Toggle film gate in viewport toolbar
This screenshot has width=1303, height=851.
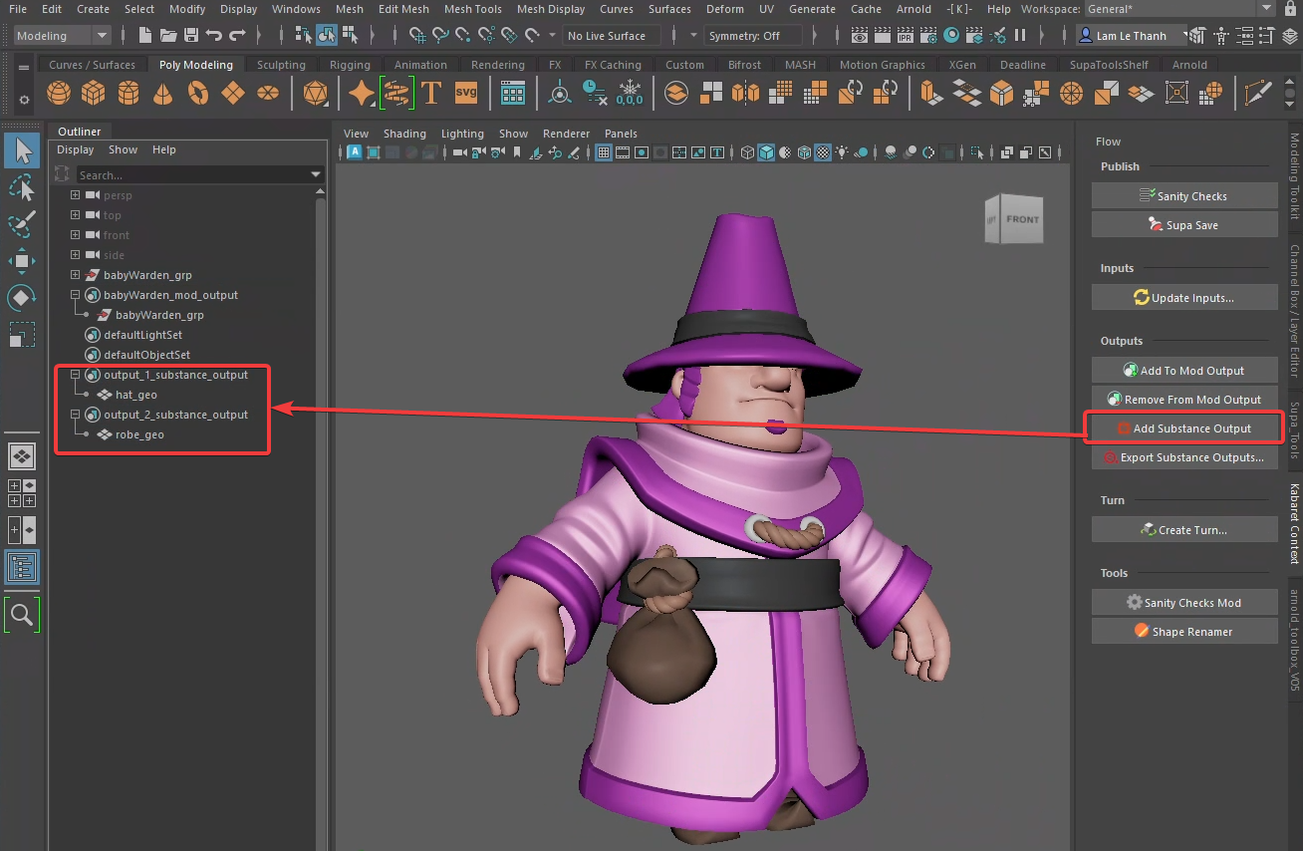click(x=623, y=153)
